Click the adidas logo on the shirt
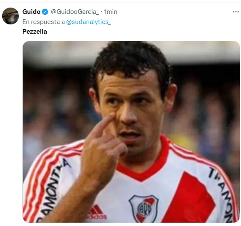Image resolution: width=241 pixels, height=226 pixels. point(96,214)
